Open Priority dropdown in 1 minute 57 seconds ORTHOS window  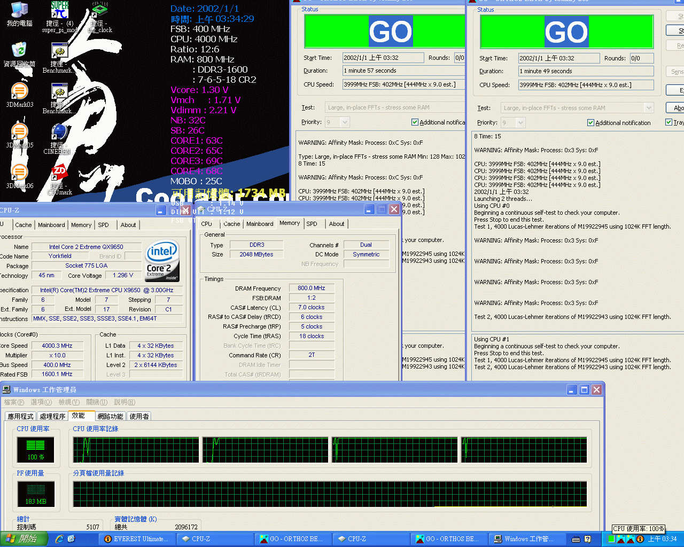[x=345, y=122]
